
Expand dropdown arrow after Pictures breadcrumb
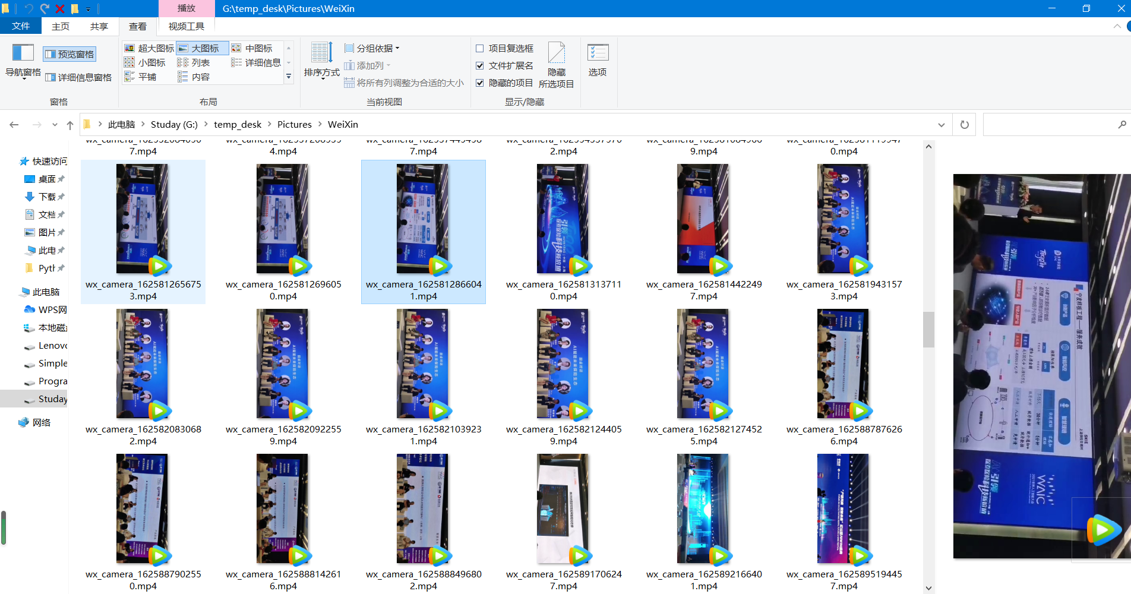[320, 124]
